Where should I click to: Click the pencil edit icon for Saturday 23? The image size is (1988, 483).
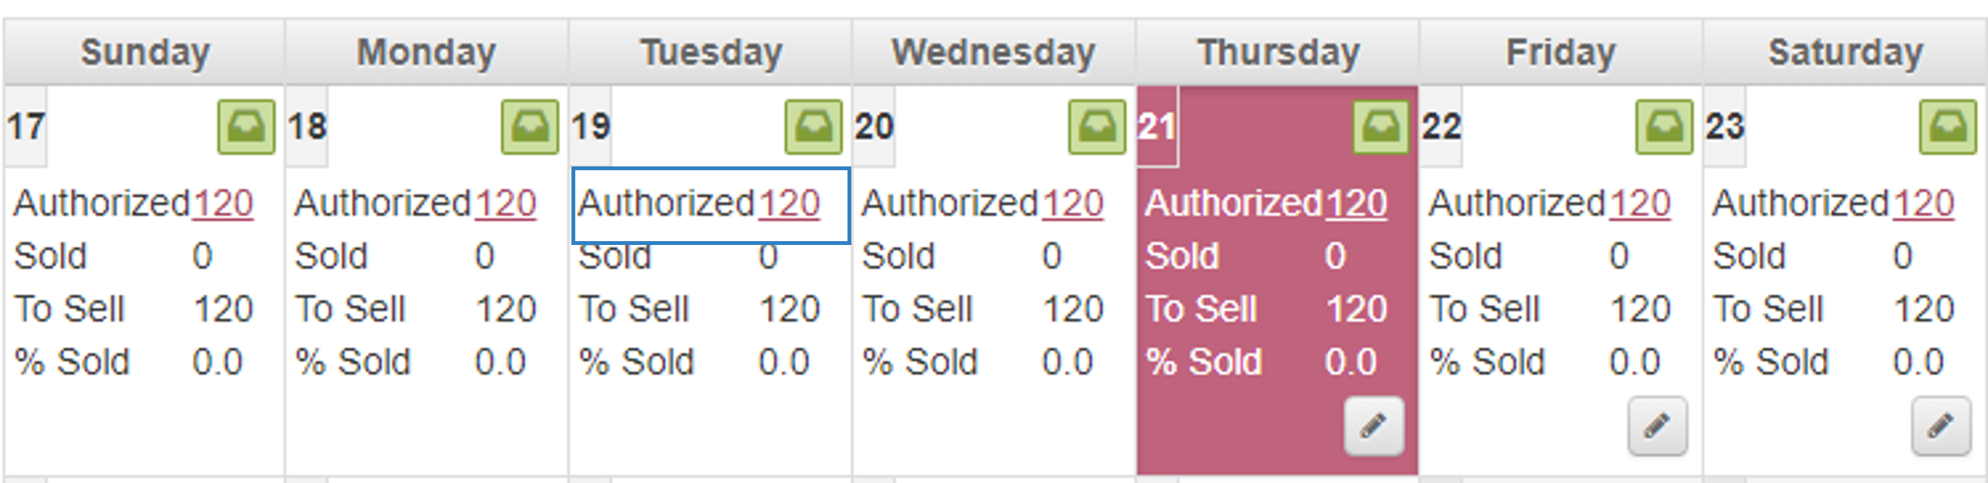1942,426
